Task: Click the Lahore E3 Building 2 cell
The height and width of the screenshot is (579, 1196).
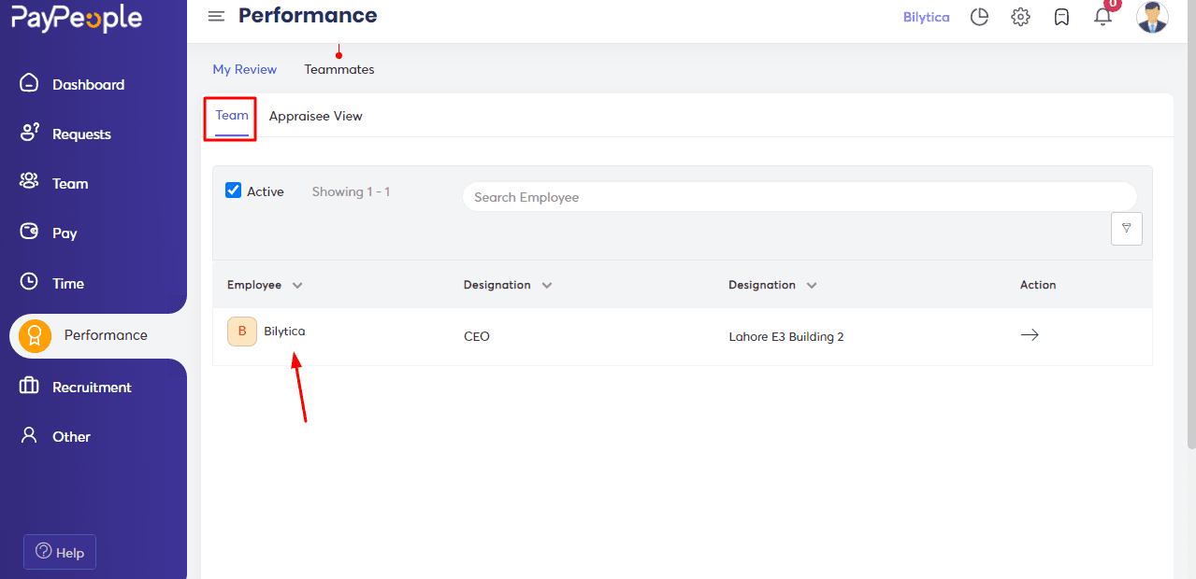Action: (786, 336)
